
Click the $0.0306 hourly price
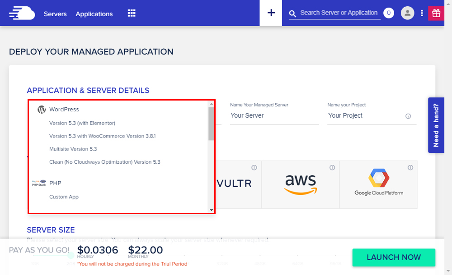[98, 250]
